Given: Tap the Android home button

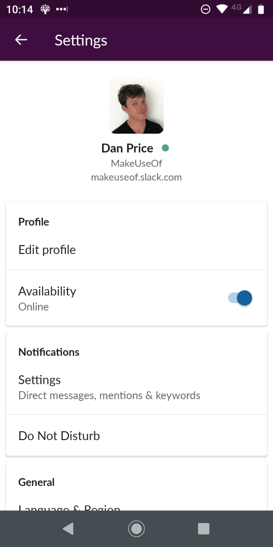Looking at the screenshot, I should pyautogui.click(x=136, y=528).
